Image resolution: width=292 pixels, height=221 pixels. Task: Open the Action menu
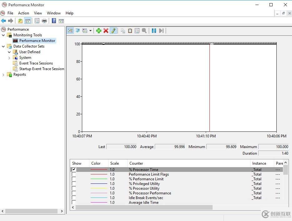23,13
